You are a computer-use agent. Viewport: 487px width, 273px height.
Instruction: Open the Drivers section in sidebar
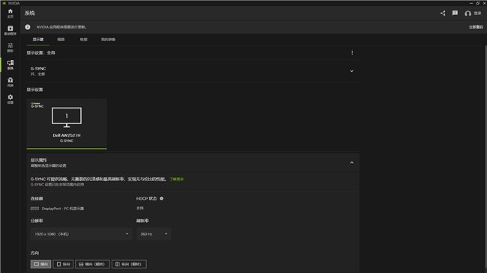(10, 30)
